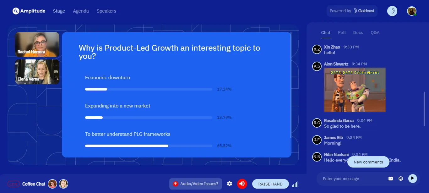
Task: Jump to new comments in chat
Action: click(368, 162)
